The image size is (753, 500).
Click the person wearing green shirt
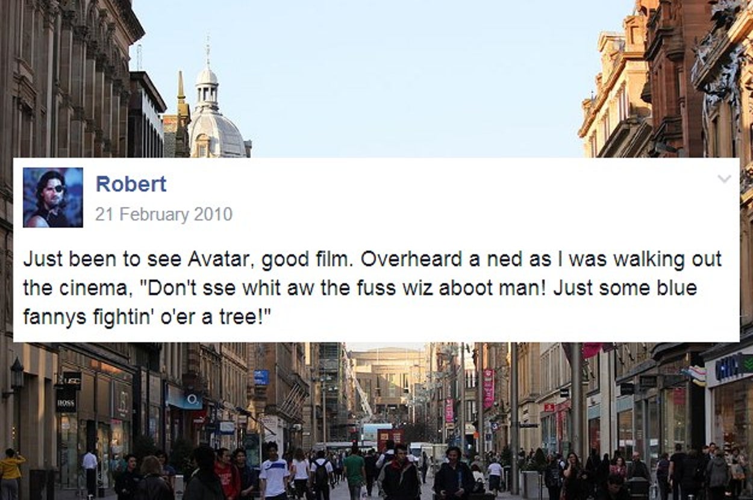(354, 472)
